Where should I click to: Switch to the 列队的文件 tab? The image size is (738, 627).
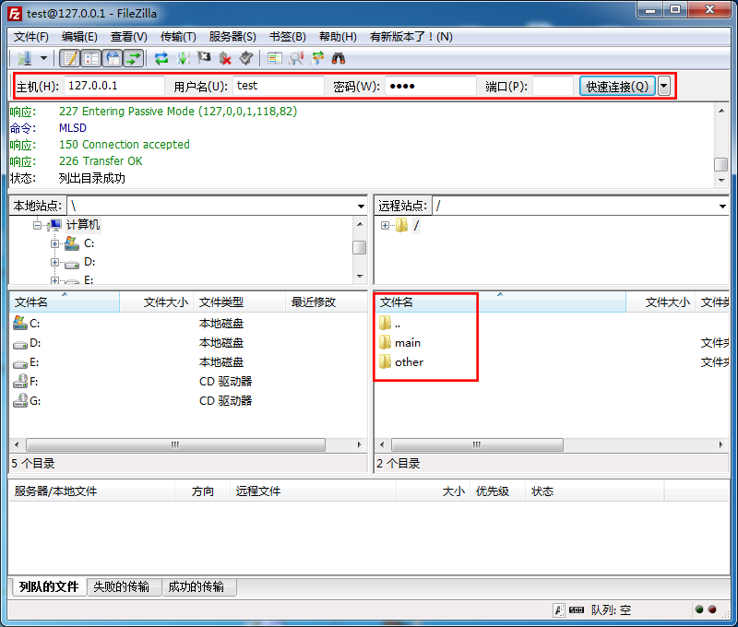(49, 586)
